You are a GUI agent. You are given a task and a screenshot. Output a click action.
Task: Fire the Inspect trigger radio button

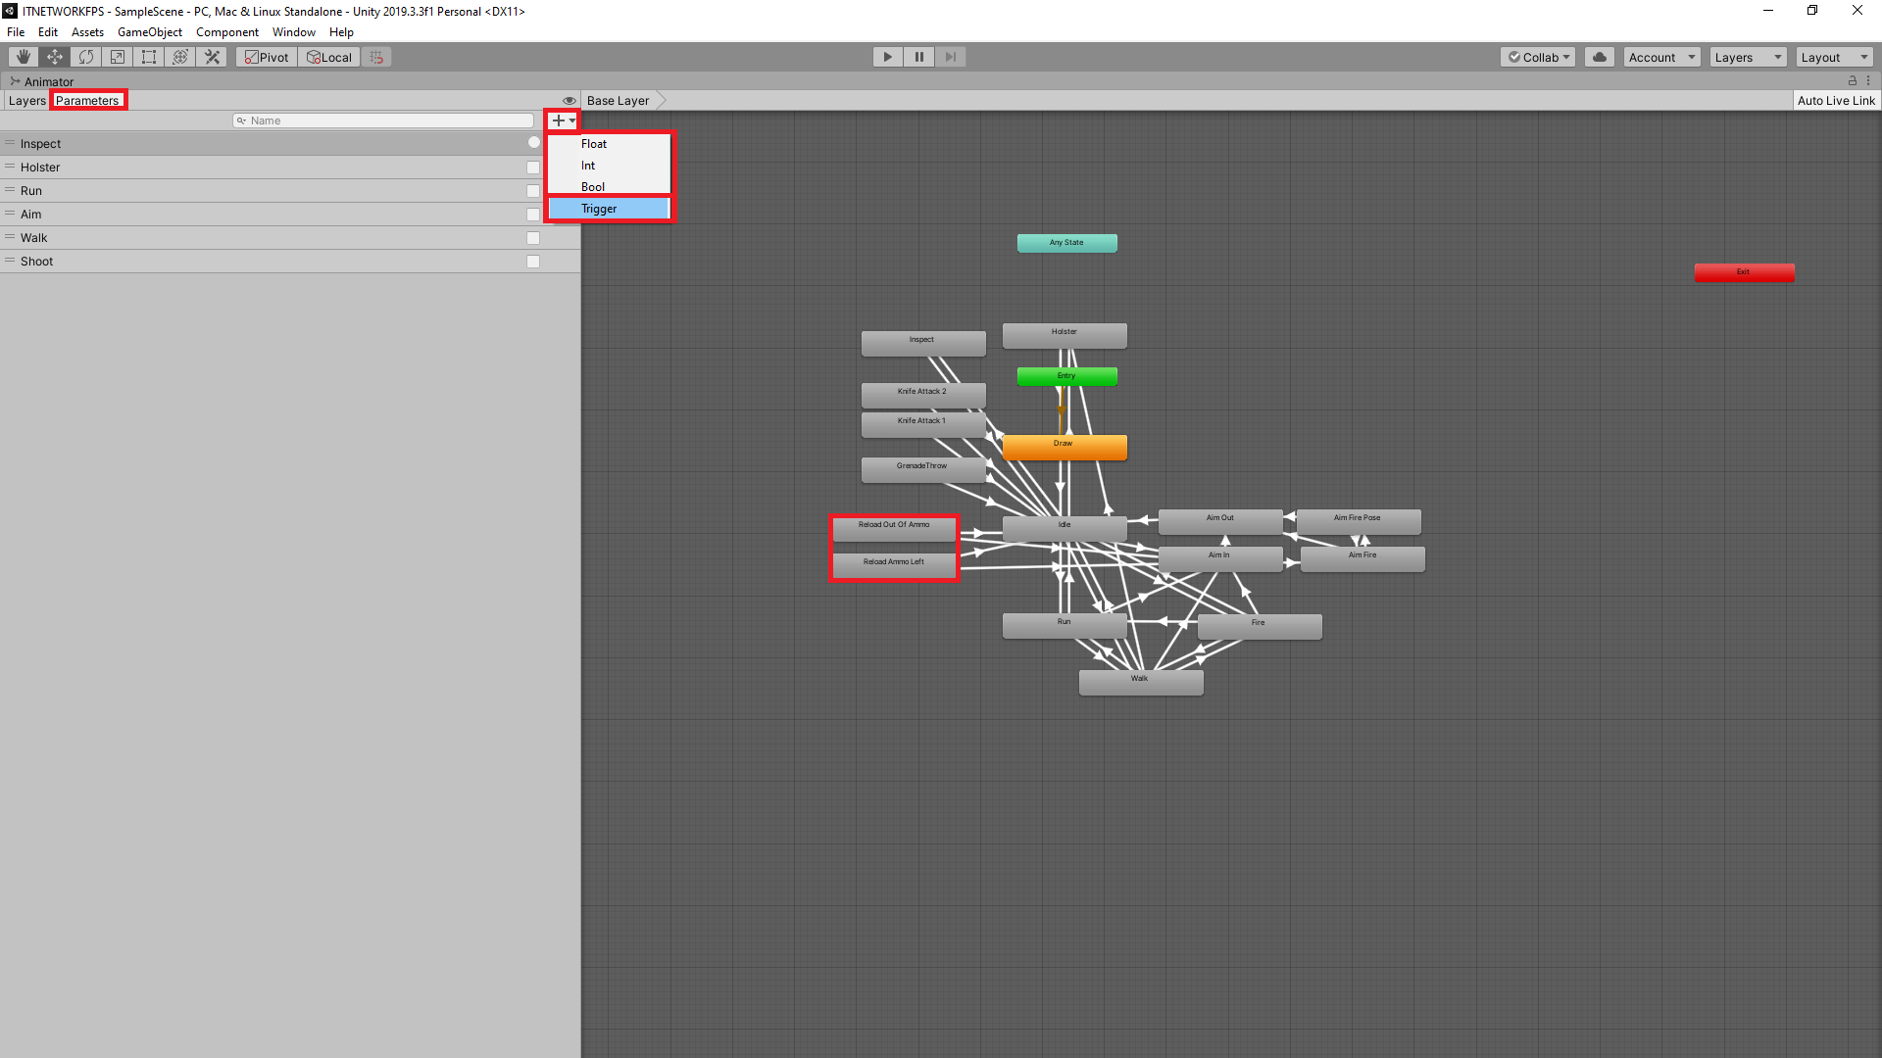pyautogui.click(x=532, y=142)
